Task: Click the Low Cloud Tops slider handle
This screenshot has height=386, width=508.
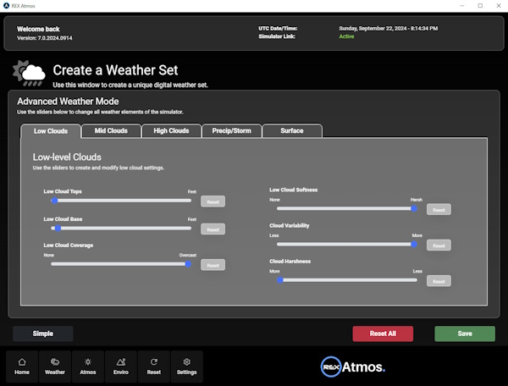Action: [54, 201]
